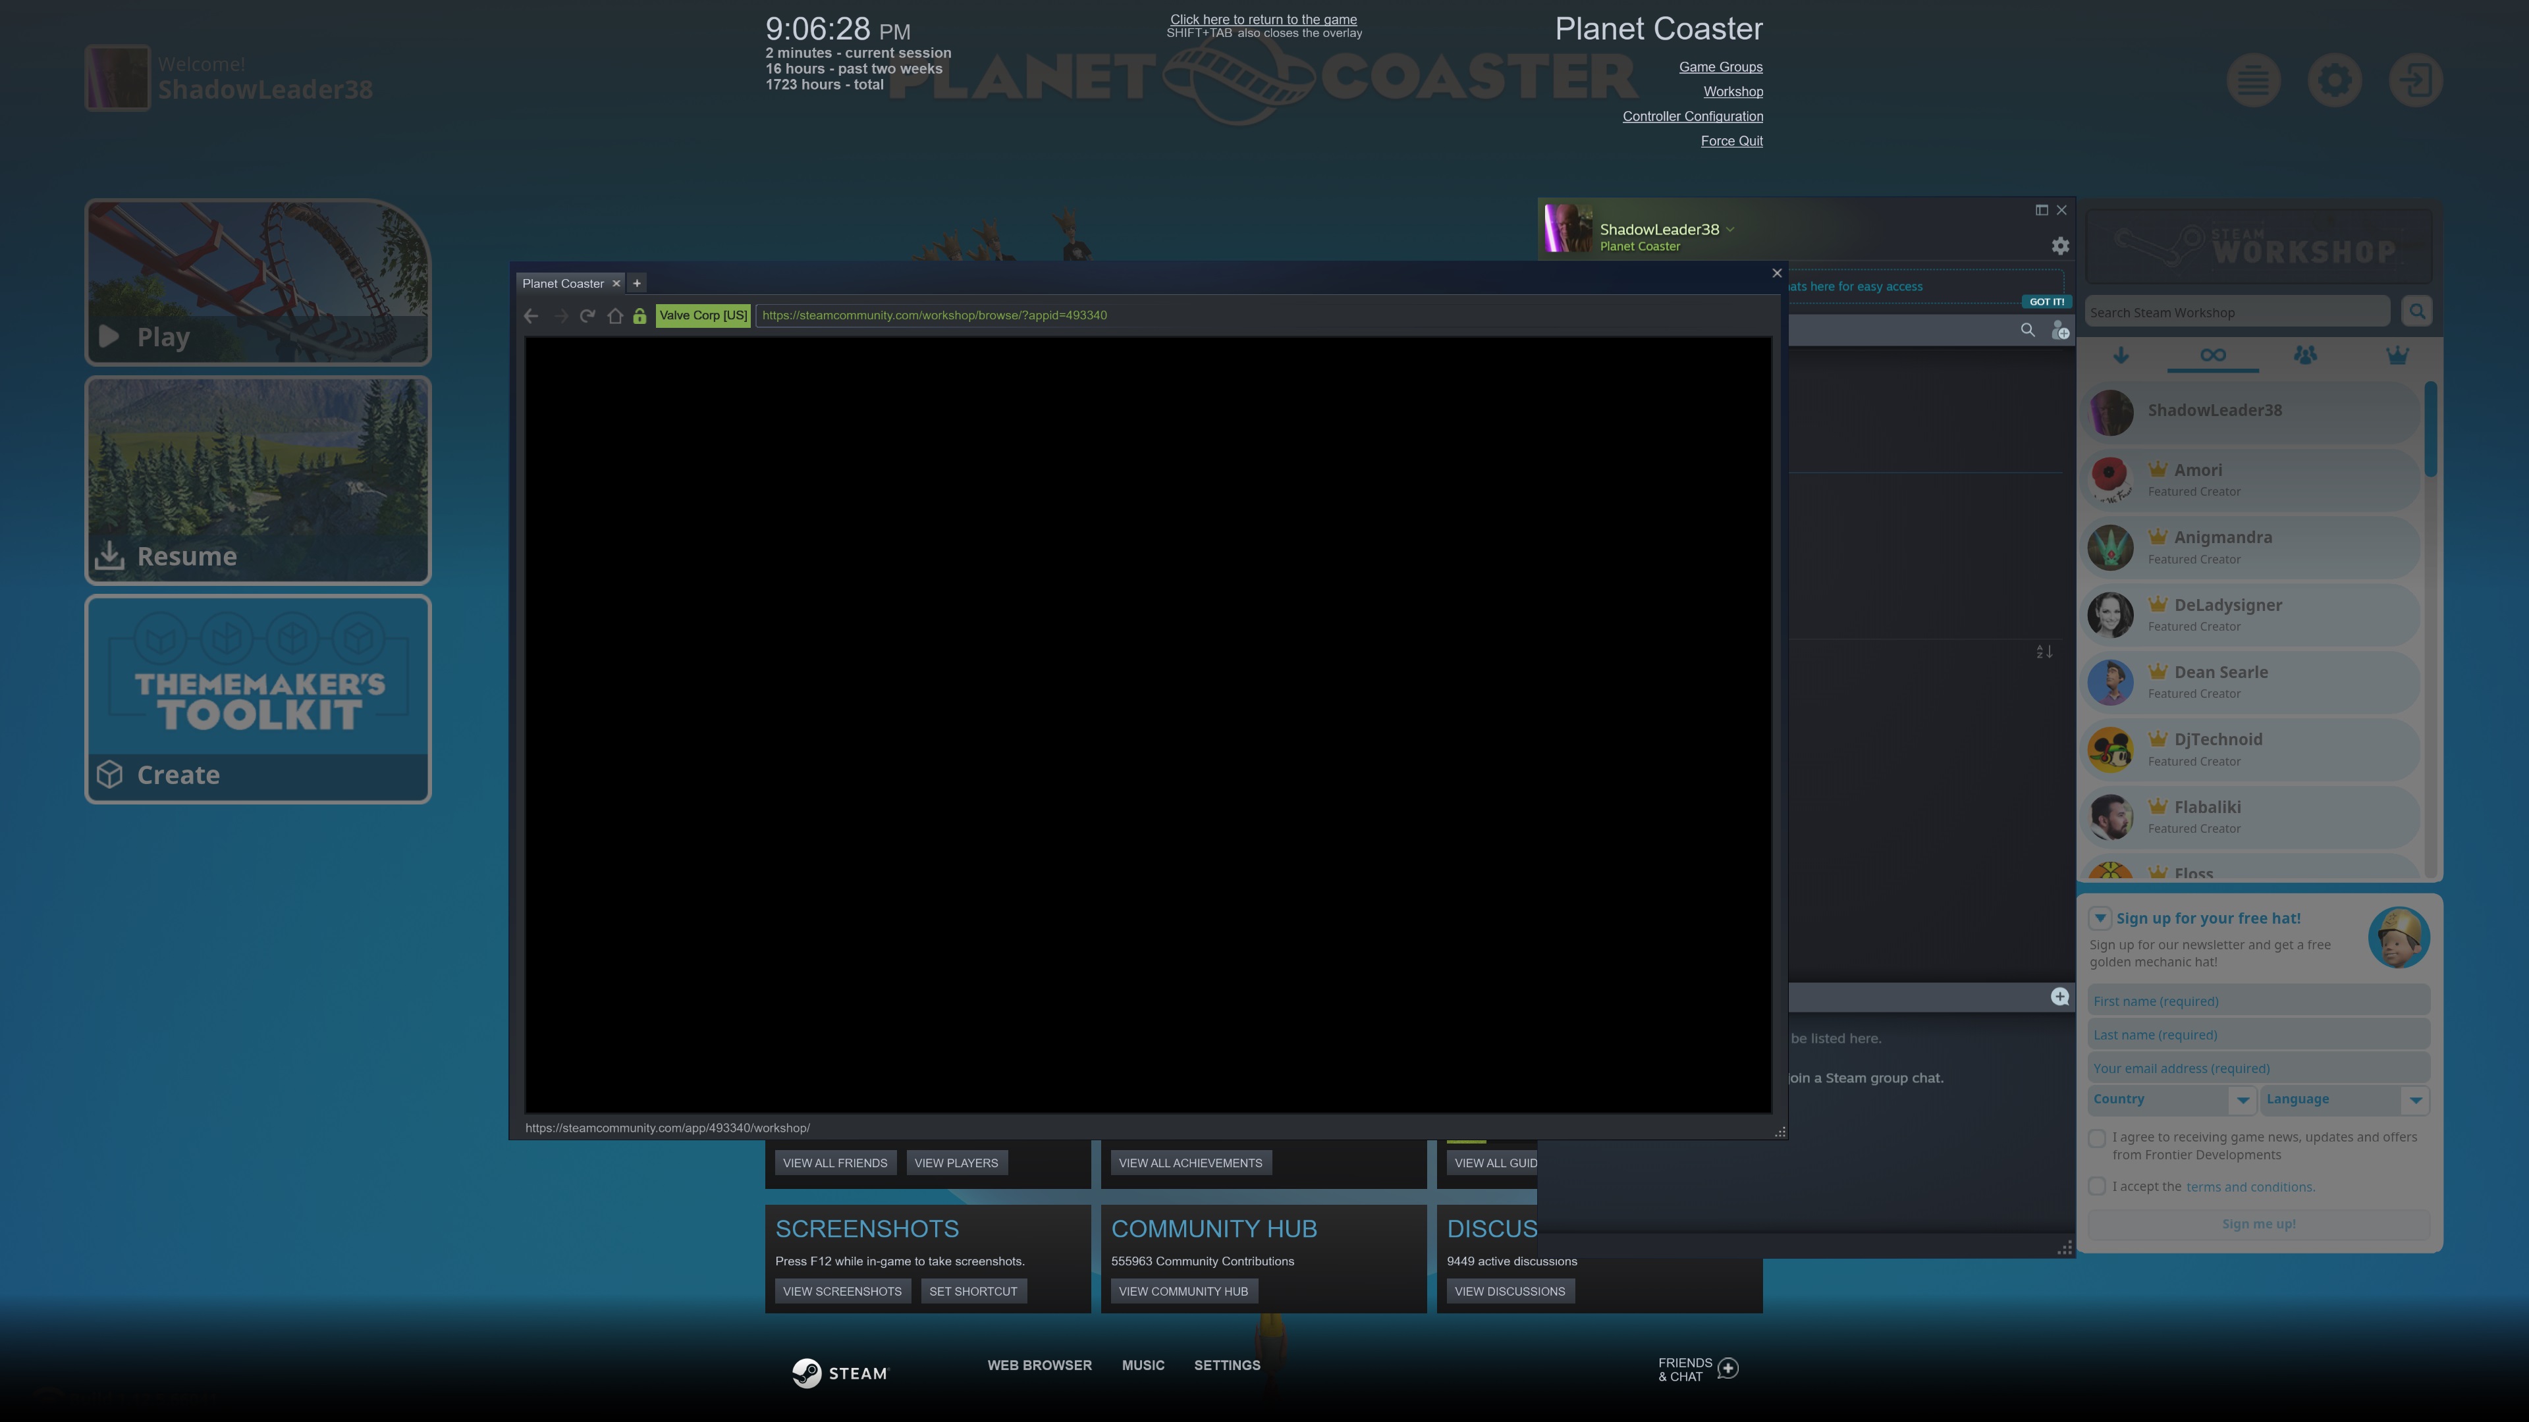2529x1422 pixels.
Task: Select the workshop featured crown tab
Action: tap(2397, 355)
